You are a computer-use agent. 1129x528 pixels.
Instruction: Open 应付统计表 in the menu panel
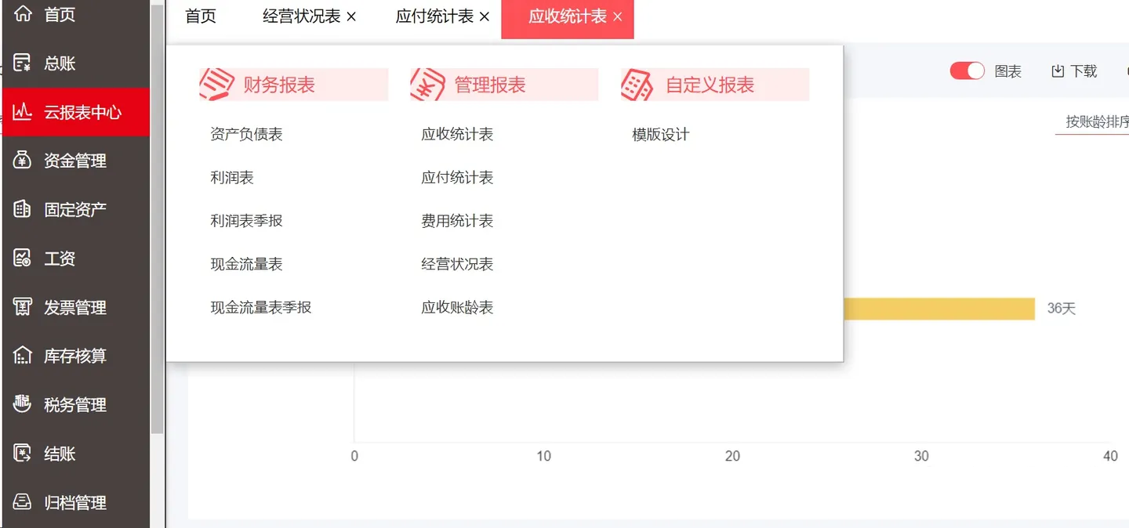click(x=457, y=178)
